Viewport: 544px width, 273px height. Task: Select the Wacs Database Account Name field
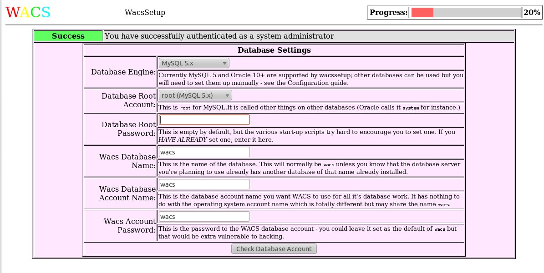(x=204, y=184)
